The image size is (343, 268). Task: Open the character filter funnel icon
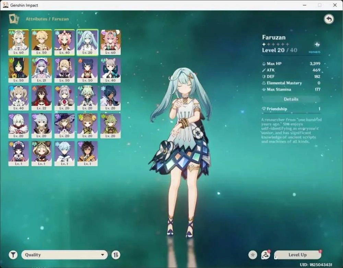tap(13, 255)
